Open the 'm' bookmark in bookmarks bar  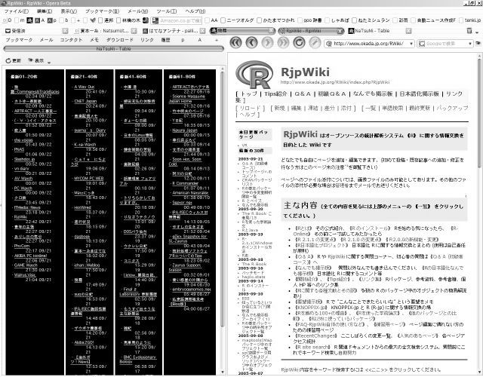tap(20, 20)
